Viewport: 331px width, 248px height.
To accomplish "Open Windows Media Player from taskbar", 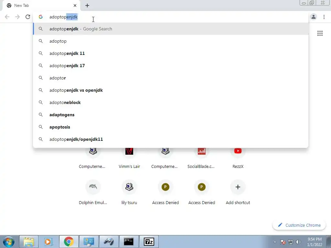I will 48,242.
